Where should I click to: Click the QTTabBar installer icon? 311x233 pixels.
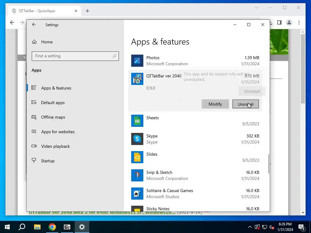click(137, 79)
